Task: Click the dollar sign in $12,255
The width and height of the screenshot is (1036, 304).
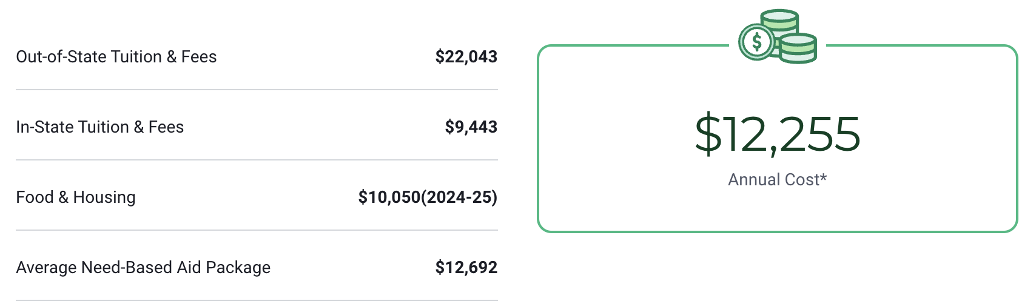Action: tap(708, 134)
